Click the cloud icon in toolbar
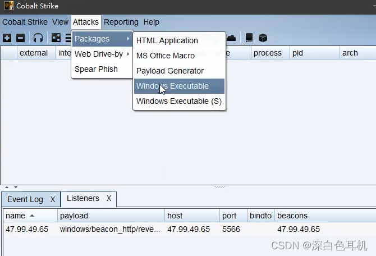376x256 pixels. tap(231, 38)
